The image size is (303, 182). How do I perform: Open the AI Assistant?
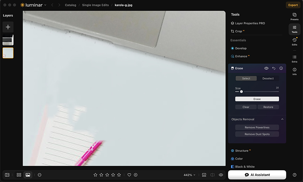coord(257,175)
